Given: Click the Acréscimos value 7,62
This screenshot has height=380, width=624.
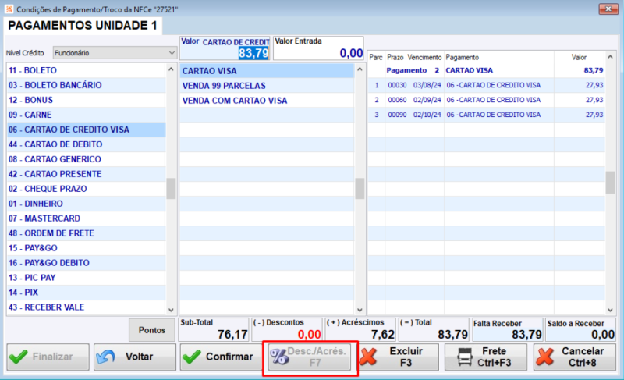Looking at the screenshot, I should click(x=383, y=335).
